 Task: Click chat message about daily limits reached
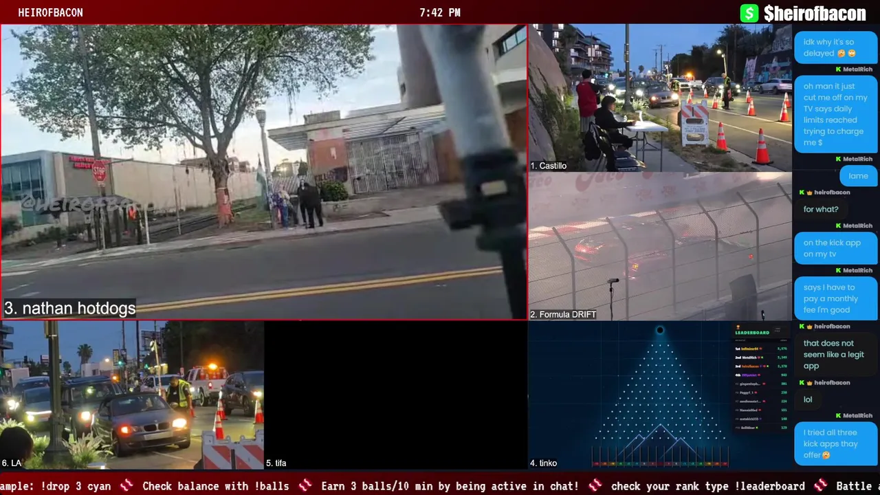(835, 114)
